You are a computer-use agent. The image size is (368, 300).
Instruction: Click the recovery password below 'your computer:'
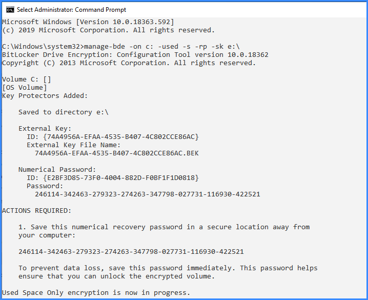click(x=131, y=252)
